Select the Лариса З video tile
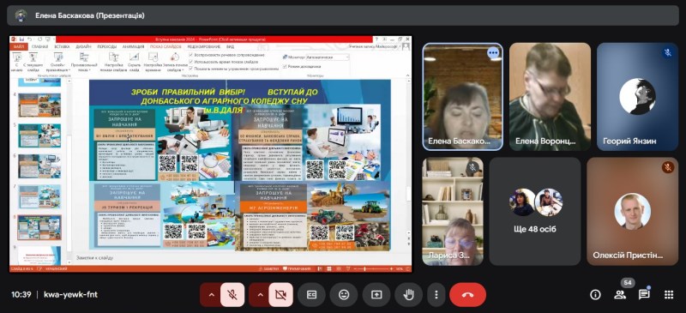The height and width of the screenshot is (313, 686). coord(453,211)
